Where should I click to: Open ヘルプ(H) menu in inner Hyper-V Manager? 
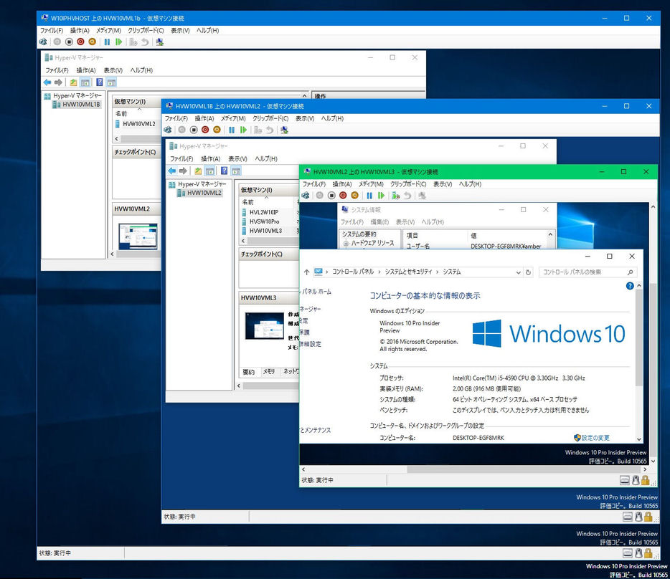(x=266, y=158)
